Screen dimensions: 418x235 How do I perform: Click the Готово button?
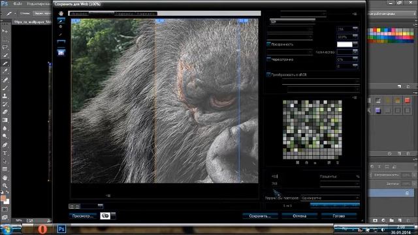click(339, 216)
